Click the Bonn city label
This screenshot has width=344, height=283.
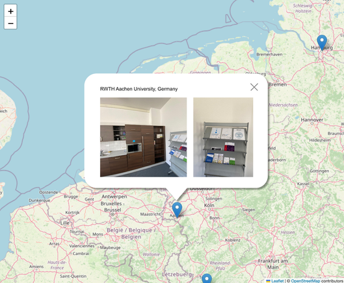[215, 217]
